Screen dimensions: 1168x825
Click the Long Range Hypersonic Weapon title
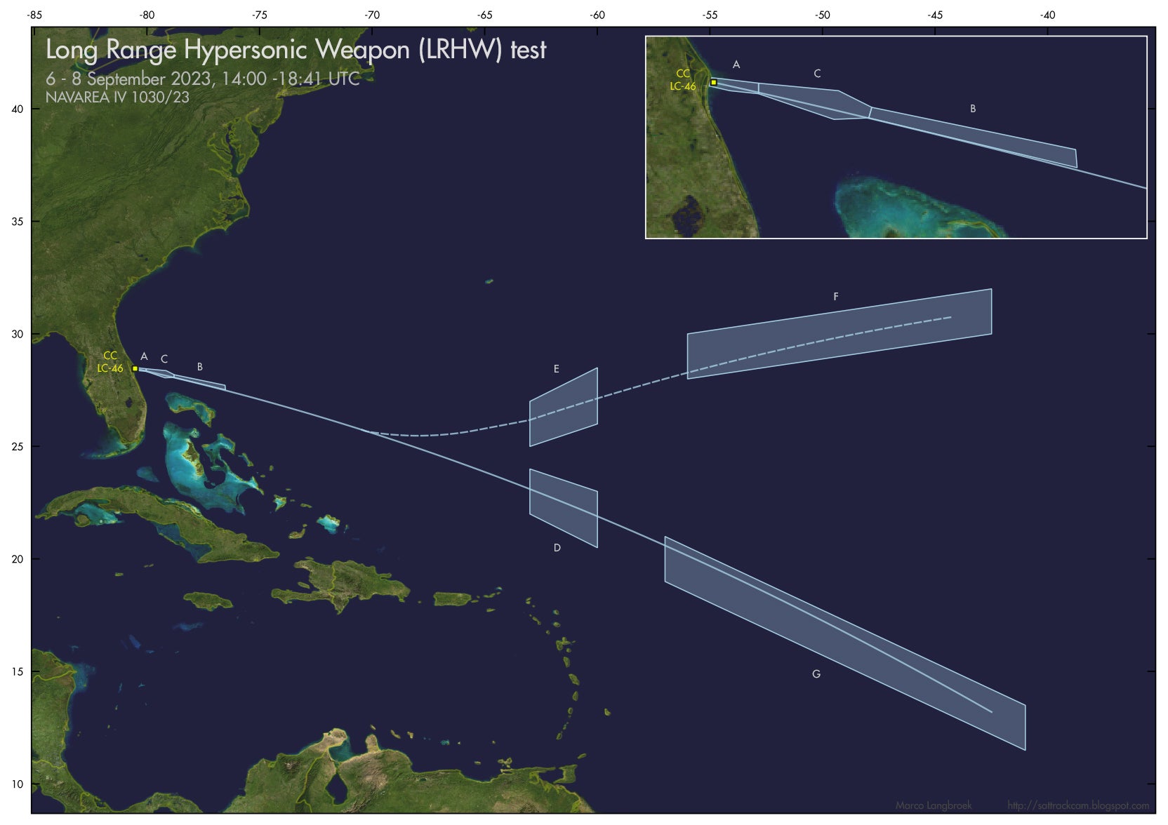point(296,50)
